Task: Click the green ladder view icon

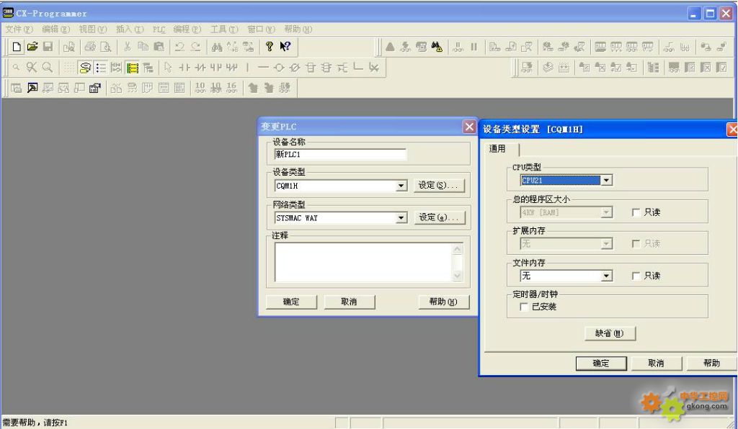Action: [x=133, y=68]
